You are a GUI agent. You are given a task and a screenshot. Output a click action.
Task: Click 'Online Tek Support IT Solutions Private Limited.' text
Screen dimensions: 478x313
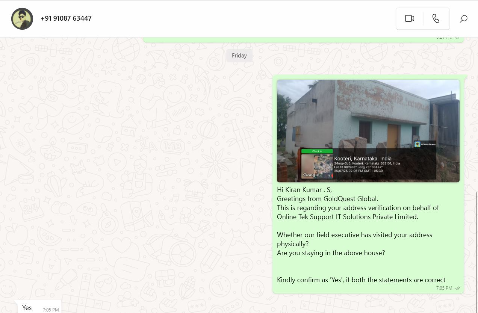click(348, 217)
